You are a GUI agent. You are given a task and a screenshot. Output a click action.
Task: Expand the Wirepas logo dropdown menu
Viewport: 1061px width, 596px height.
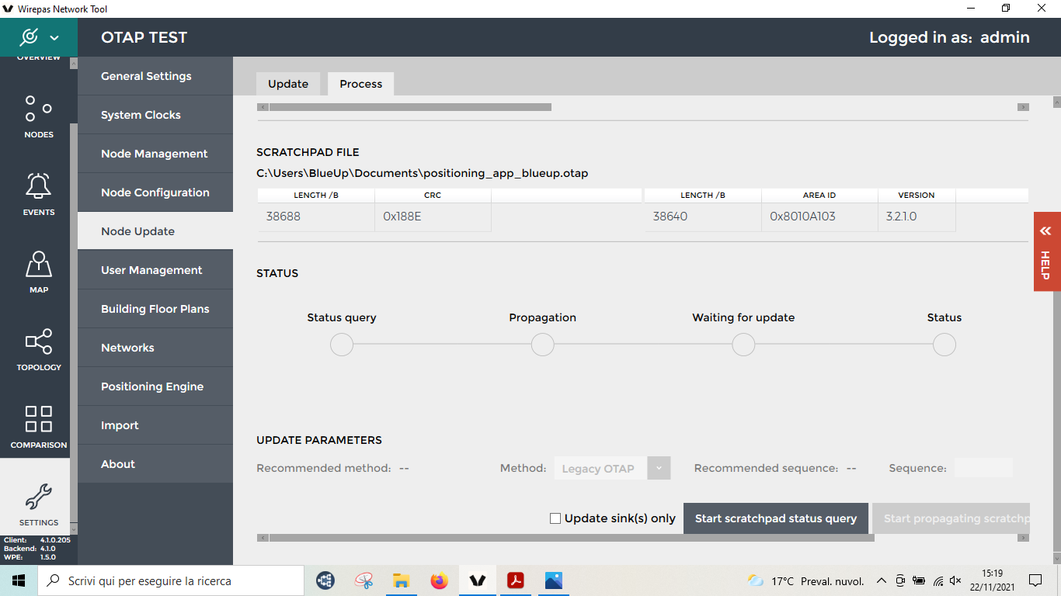(x=54, y=37)
